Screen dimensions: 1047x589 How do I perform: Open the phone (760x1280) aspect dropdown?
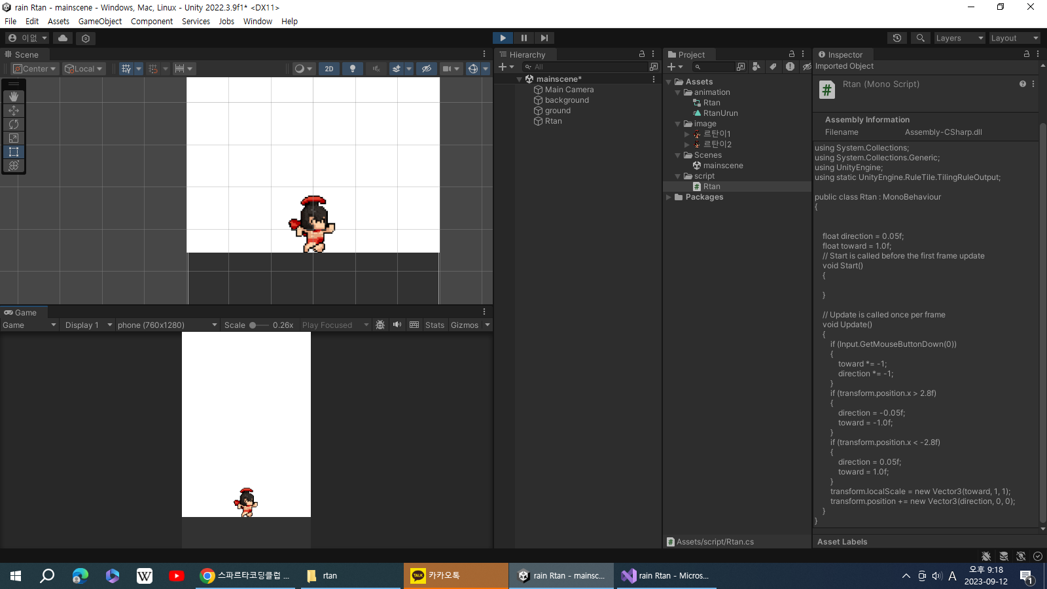167,325
